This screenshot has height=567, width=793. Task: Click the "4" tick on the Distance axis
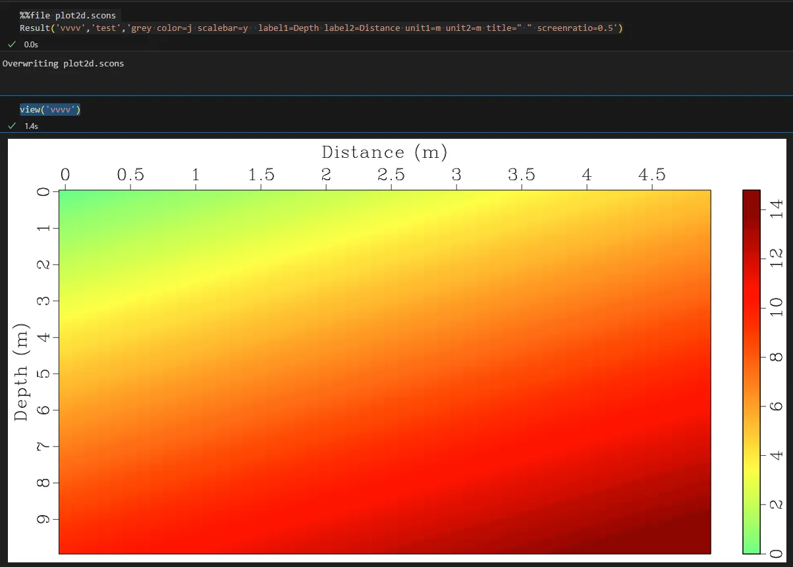(x=587, y=175)
